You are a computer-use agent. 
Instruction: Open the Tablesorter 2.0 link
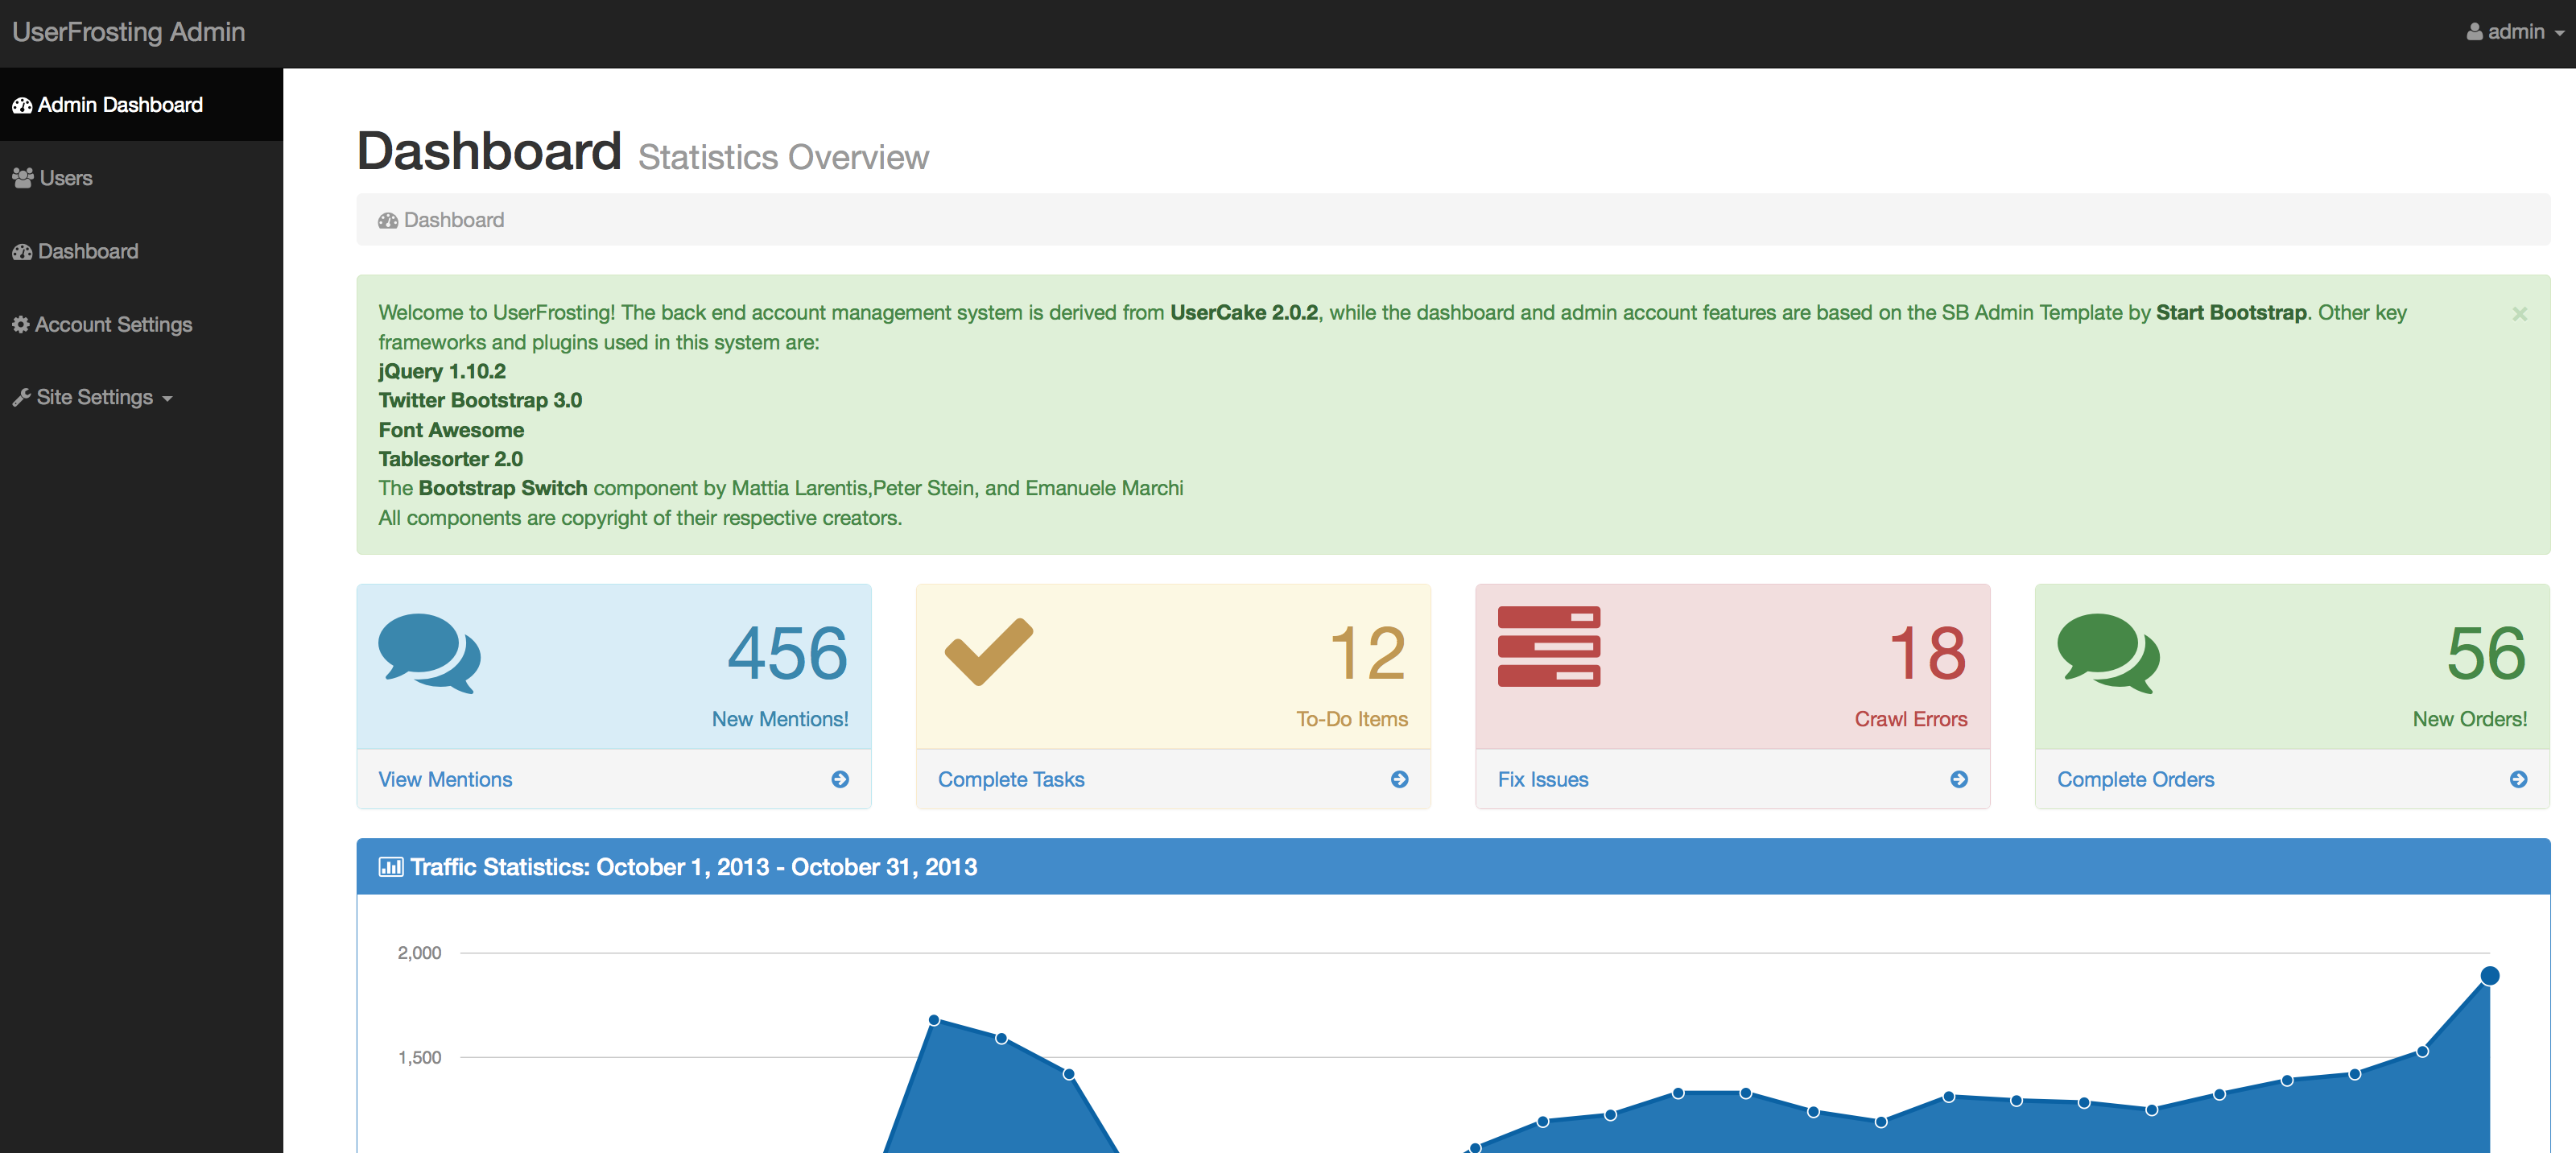tap(450, 459)
